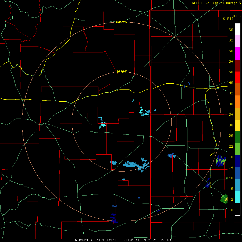Viewport: 242px width, 242px height.
Task: Click the 'ENHANCED ECHO TOPS' title text
Action: point(94,240)
